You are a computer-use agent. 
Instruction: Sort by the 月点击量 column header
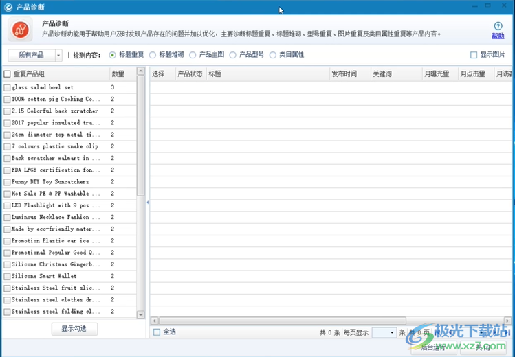click(x=476, y=74)
